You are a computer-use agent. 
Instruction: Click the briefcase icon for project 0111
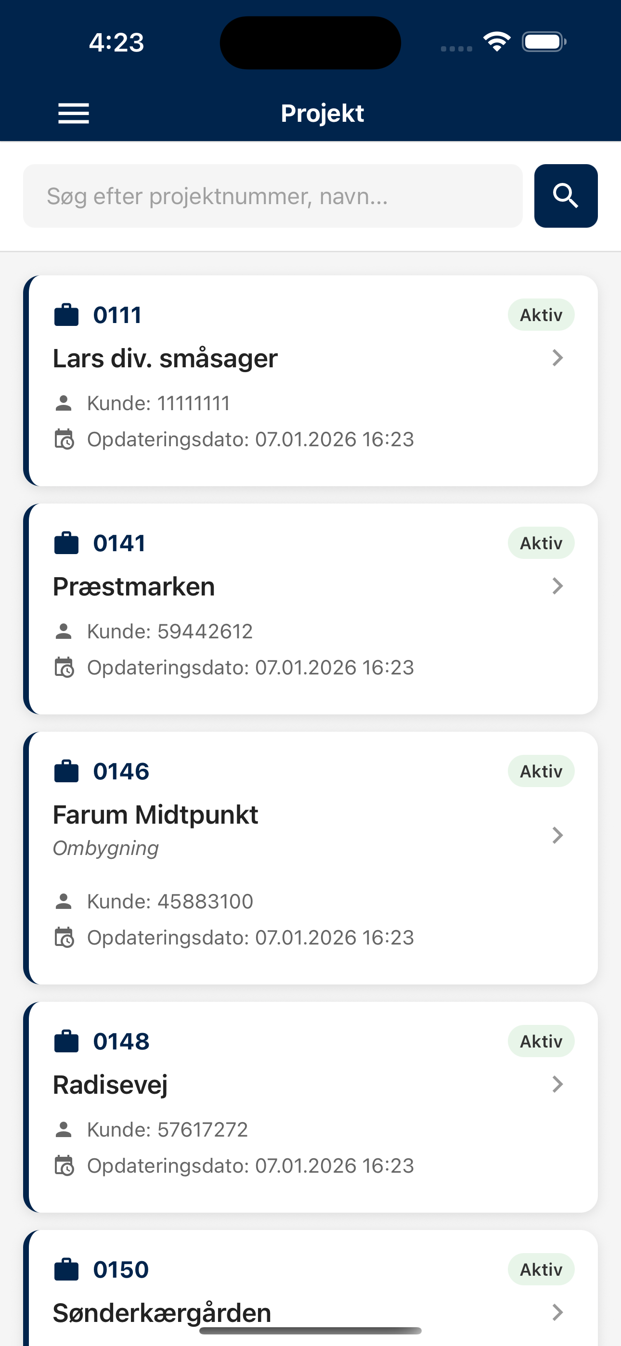66,314
